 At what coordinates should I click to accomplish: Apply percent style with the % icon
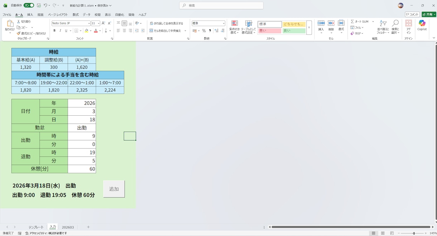pyautogui.click(x=204, y=31)
